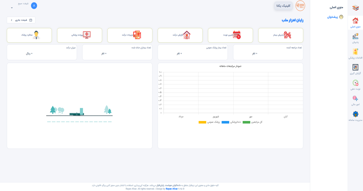
Task: Open اقدامات پزشکی medical actions sidebar icon
Action: click(x=355, y=52)
